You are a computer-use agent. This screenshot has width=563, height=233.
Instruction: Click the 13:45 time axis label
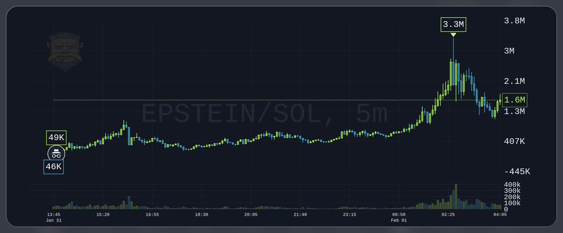tap(53, 214)
